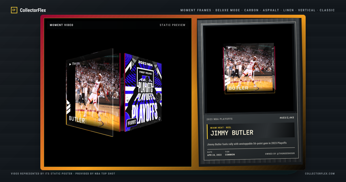Screen dimensions: 346x182
Task: Select the 2023 NBA Playoffs cube side panel
Action: pyautogui.click(x=143, y=92)
